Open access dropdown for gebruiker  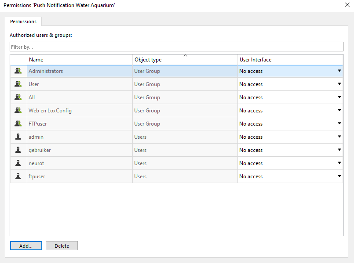[x=339, y=150]
